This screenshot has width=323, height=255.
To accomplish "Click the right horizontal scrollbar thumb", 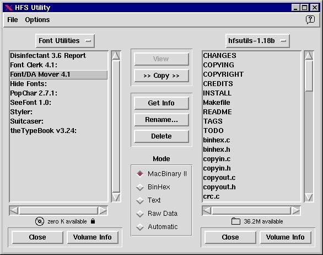I will (251, 211).
